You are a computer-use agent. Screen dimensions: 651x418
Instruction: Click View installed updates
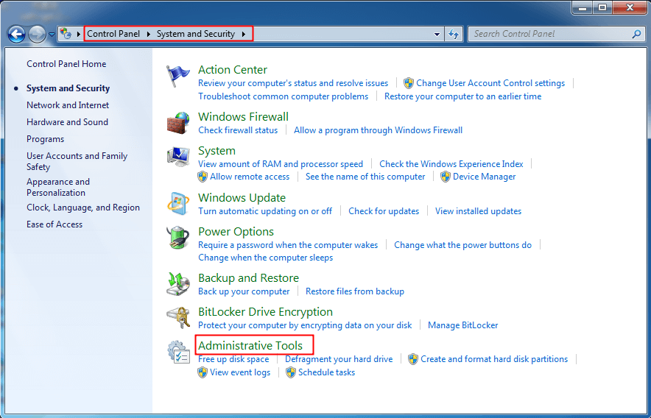(x=478, y=211)
